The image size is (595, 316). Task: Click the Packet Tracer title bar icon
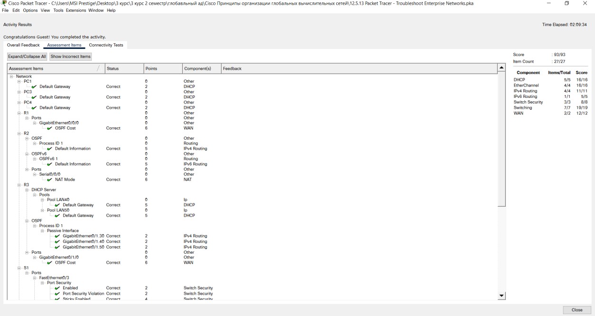click(5, 3)
